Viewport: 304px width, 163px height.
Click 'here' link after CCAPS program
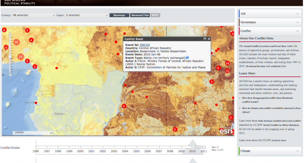pyautogui.click(x=284, y=140)
